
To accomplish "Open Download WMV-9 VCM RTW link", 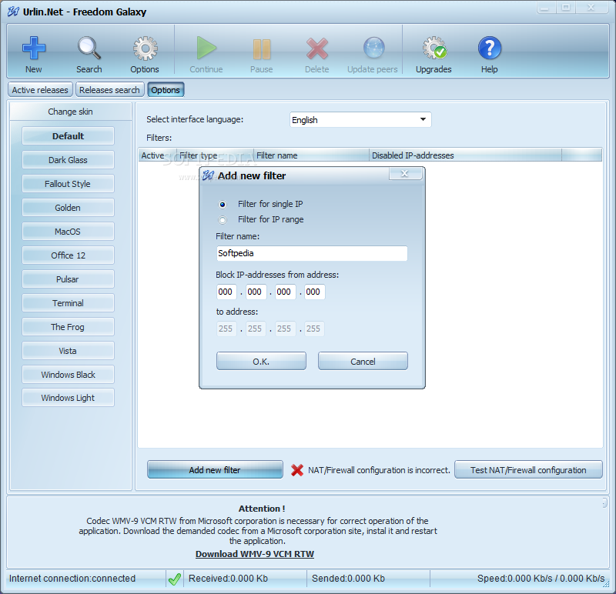I will pyautogui.click(x=255, y=554).
